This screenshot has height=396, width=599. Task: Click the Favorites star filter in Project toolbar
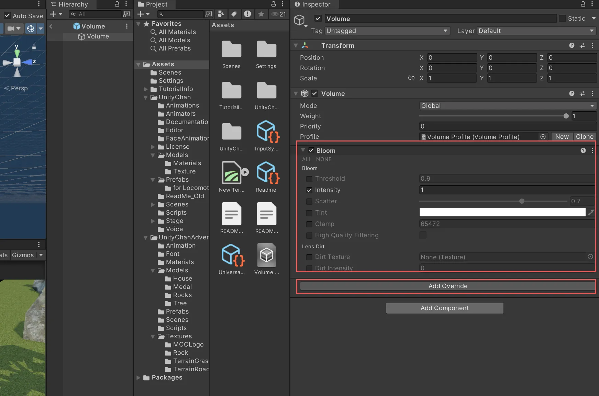(261, 14)
